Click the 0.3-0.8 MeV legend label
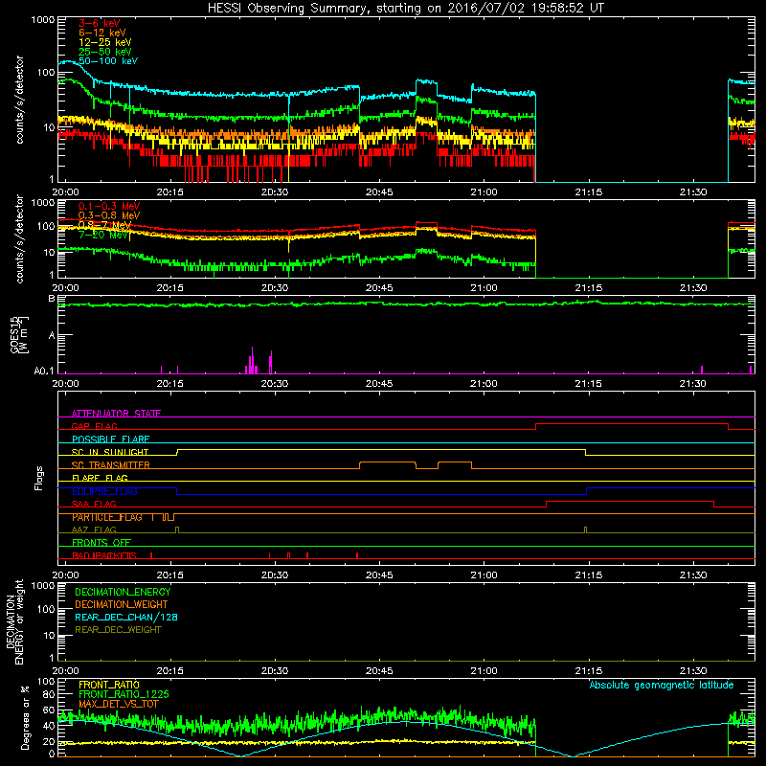The image size is (766, 766). coord(109,215)
